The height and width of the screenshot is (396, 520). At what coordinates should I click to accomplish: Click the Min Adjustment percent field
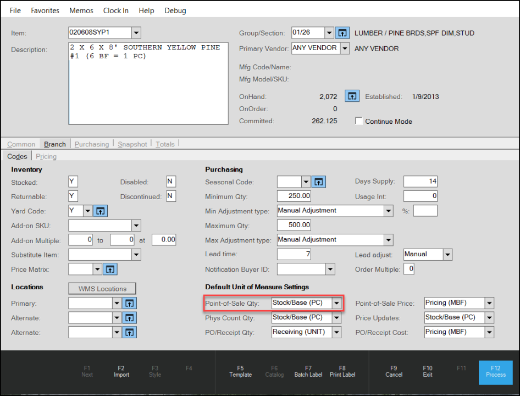(425, 211)
